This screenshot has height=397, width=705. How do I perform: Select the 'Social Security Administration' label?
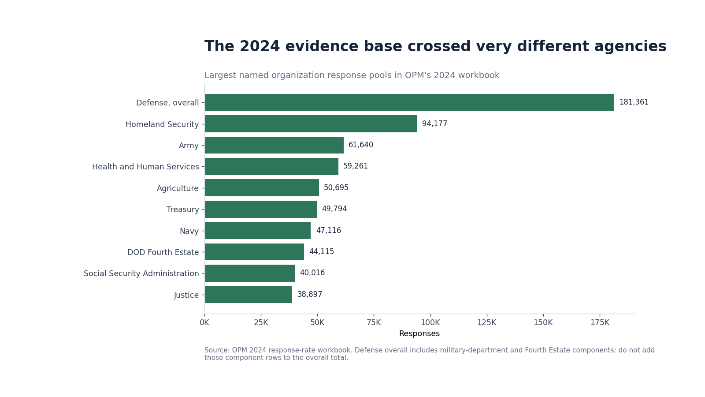141,273
